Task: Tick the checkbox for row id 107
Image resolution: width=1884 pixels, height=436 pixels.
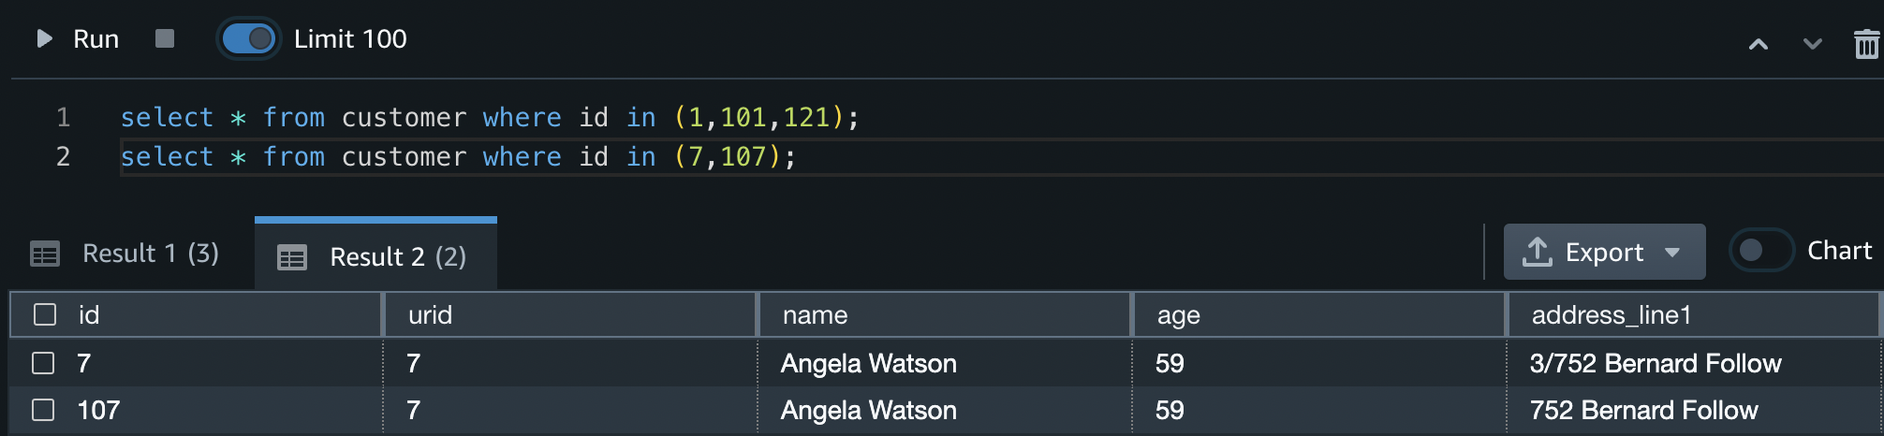Action: [x=43, y=410]
